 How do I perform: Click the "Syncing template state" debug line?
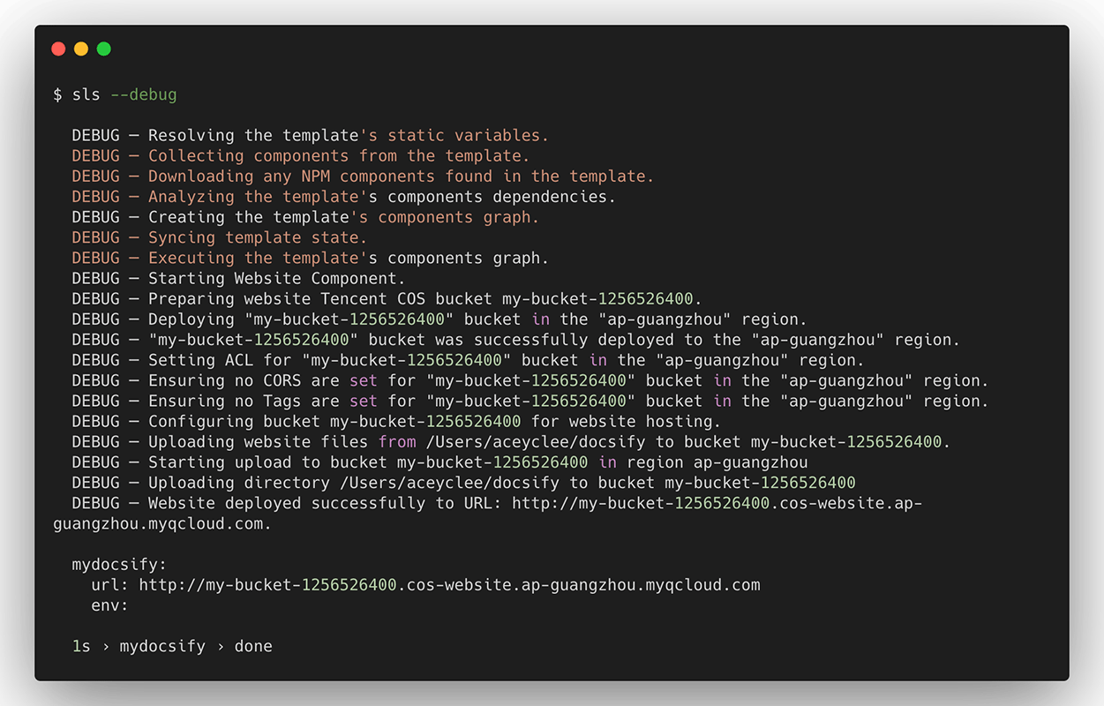(257, 238)
